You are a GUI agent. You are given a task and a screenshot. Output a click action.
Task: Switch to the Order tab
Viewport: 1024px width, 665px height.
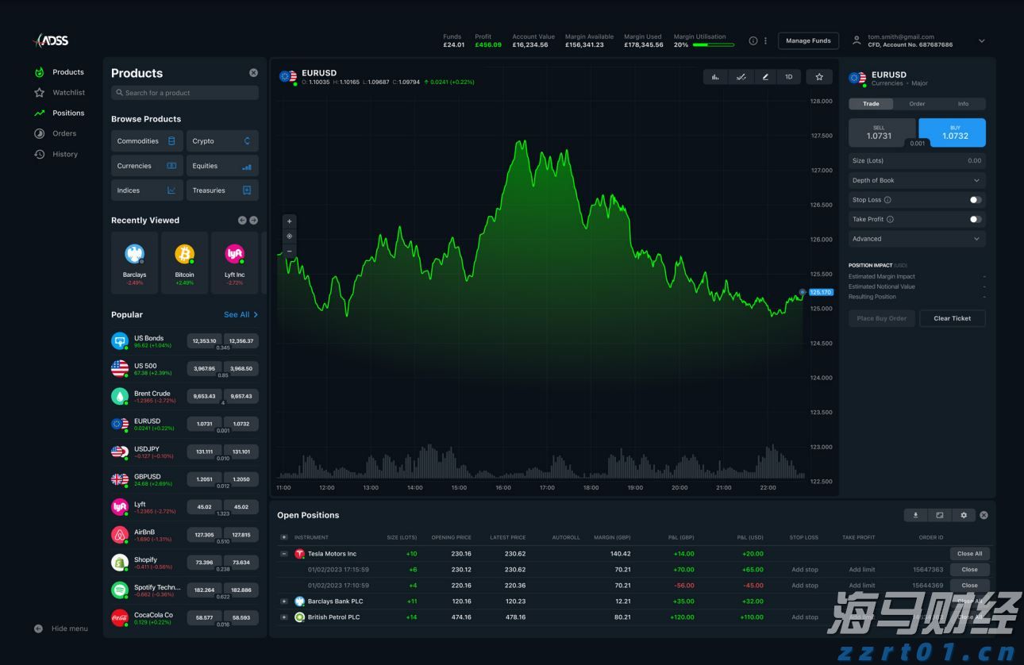917,103
